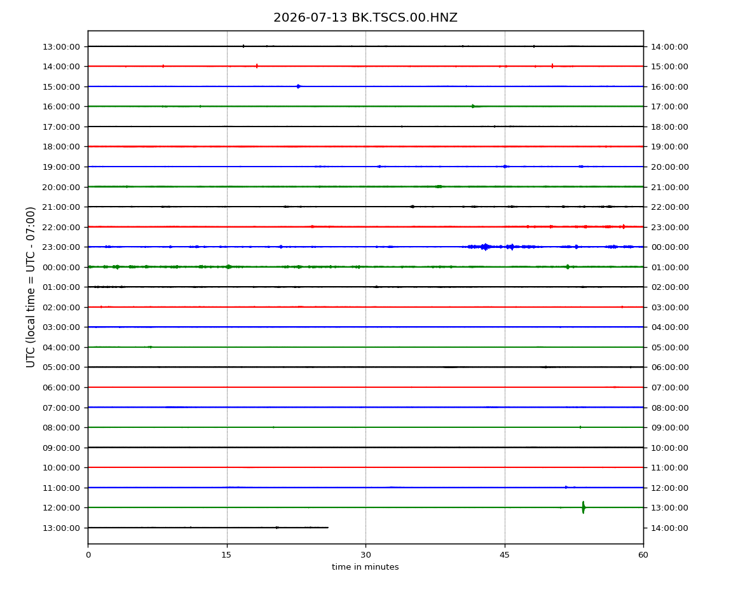The image size is (731, 604).
Task: Select the plot title 2026-07-13 BK.TSCS.00.HNZ
Action: pyautogui.click(x=365, y=18)
